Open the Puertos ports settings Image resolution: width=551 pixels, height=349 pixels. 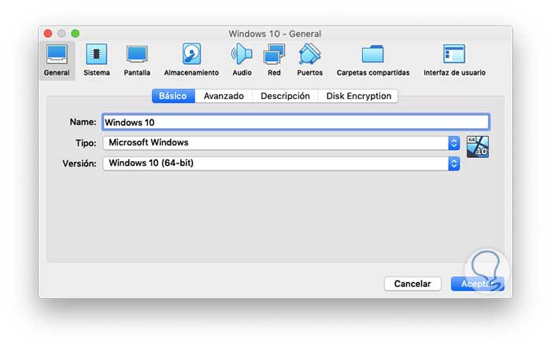309,61
